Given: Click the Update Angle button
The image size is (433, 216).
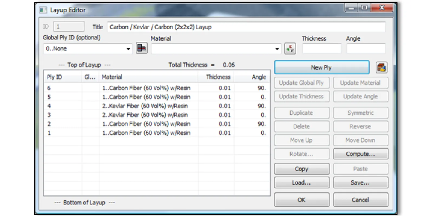Looking at the screenshot, I should (x=360, y=97).
